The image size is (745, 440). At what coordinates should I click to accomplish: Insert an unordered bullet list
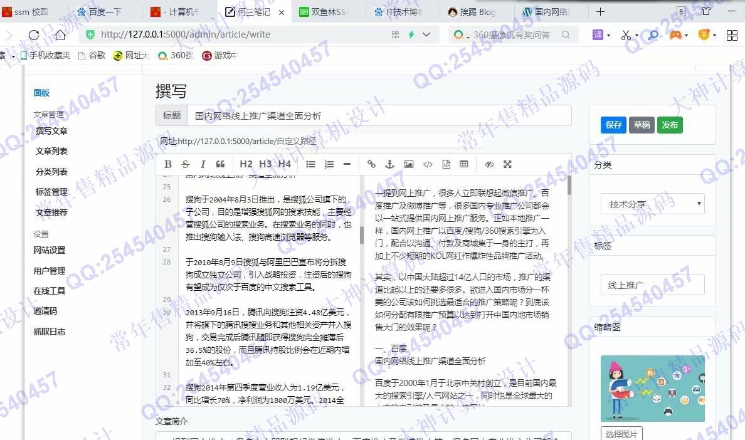(x=311, y=164)
